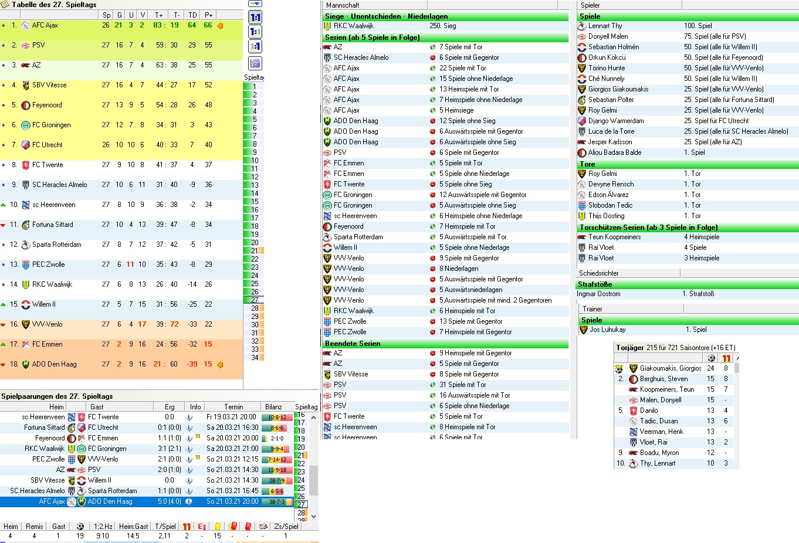Click the 'Torschützen-Serien (ab 3 Spiele in Folge)' header
799x543 pixels.
pyautogui.click(x=688, y=228)
